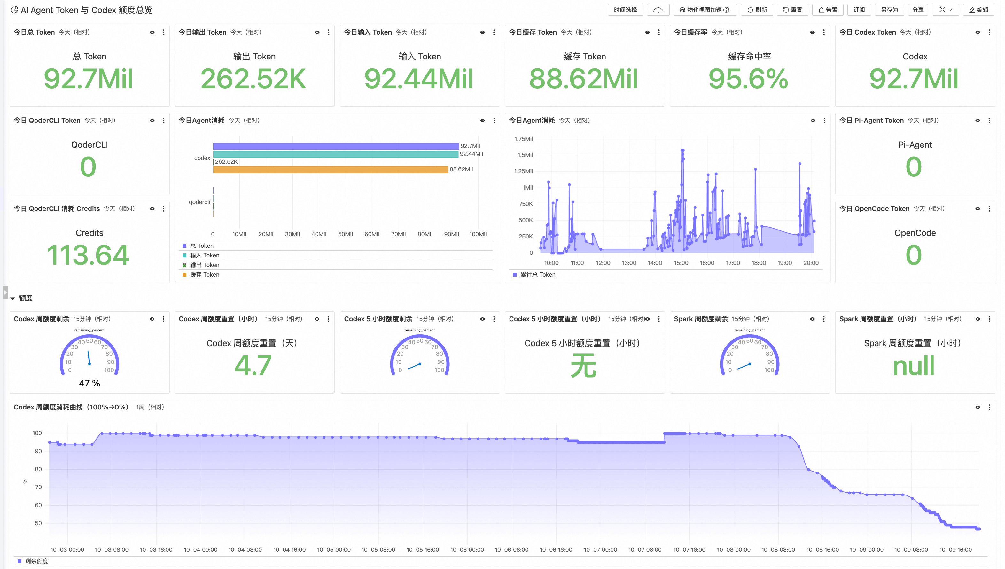Open kebab menu on 今日Agent消耗 line chart panel
This screenshot has height=569, width=1005.
(x=824, y=121)
